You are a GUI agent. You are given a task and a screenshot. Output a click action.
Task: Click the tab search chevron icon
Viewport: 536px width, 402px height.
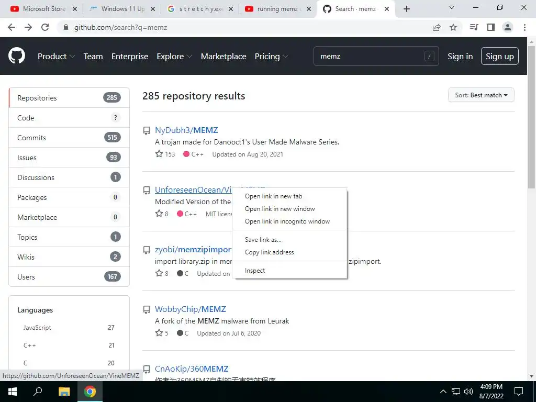click(452, 7)
